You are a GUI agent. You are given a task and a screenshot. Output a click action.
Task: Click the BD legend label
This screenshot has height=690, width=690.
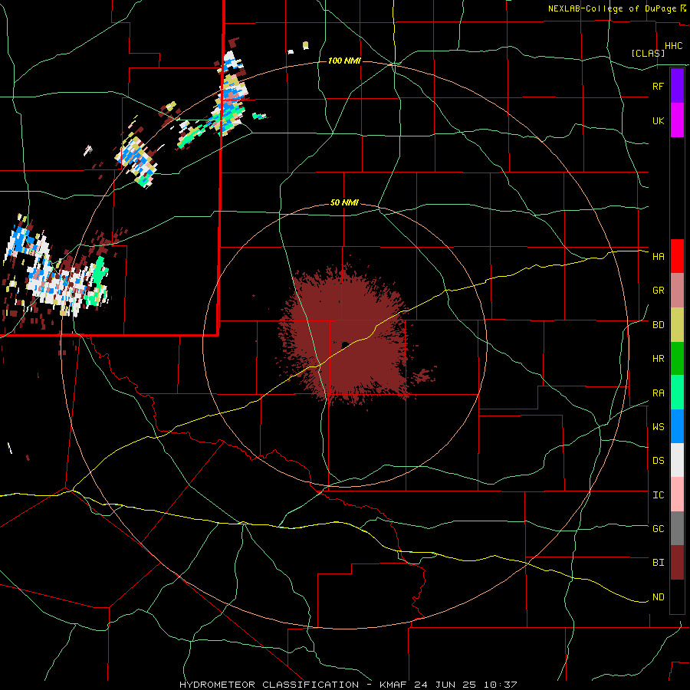[x=658, y=325]
